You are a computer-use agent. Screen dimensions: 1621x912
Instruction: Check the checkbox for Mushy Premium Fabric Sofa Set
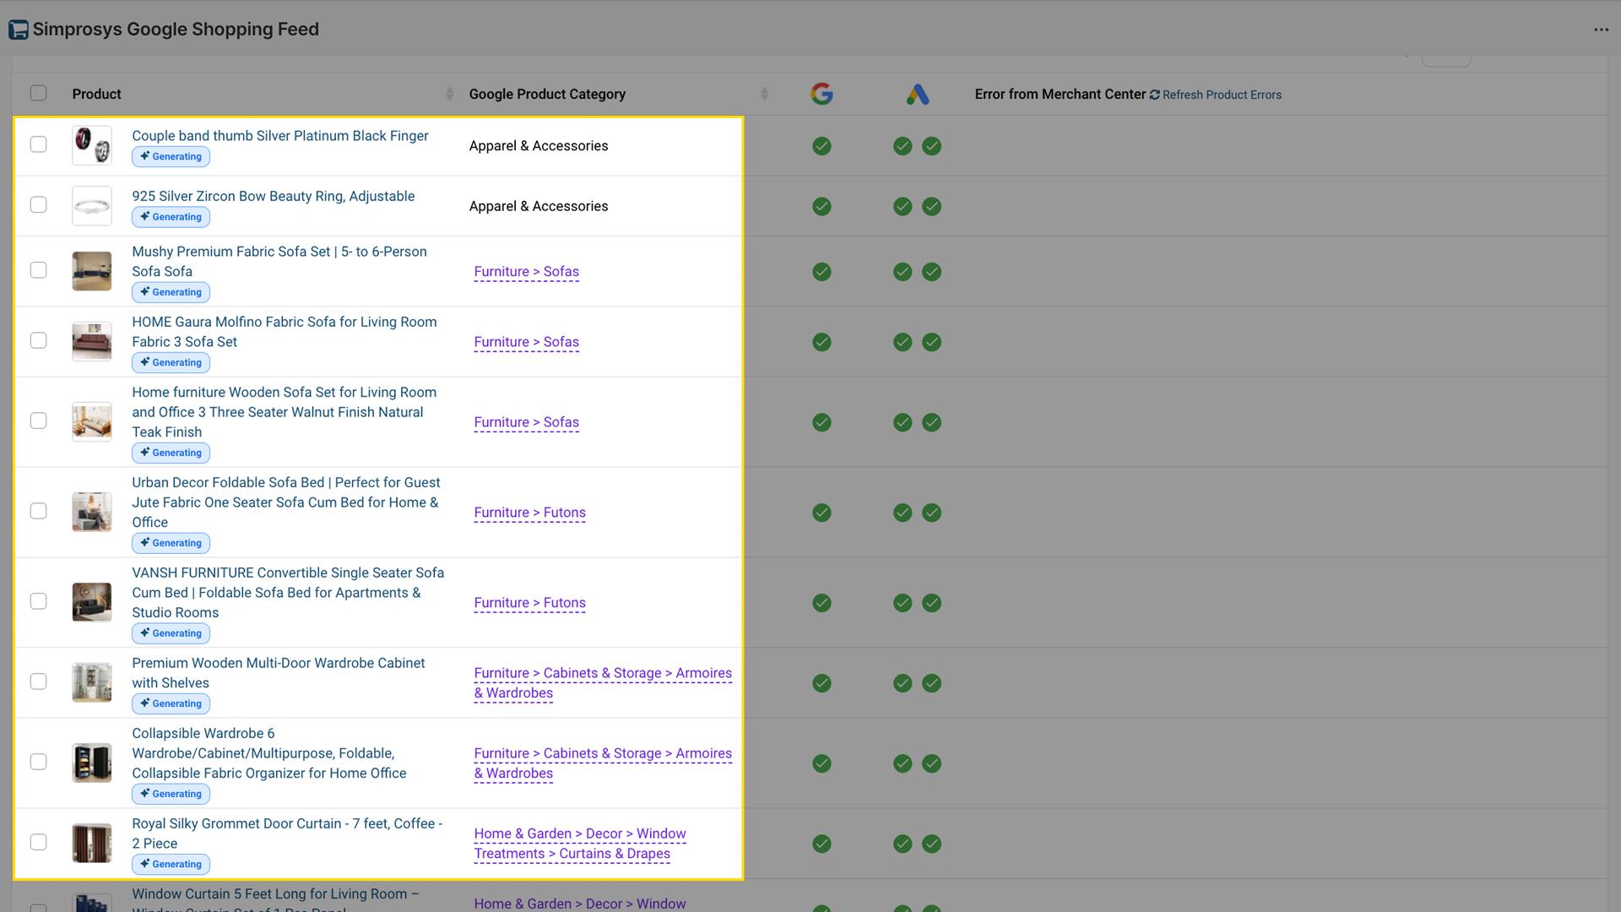[x=39, y=270]
